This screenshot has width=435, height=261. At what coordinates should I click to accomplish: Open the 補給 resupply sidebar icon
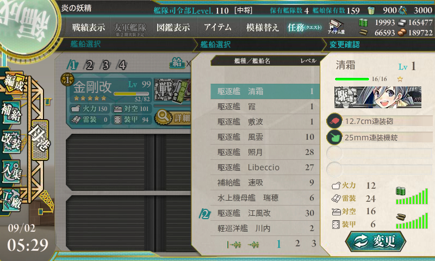point(11,113)
